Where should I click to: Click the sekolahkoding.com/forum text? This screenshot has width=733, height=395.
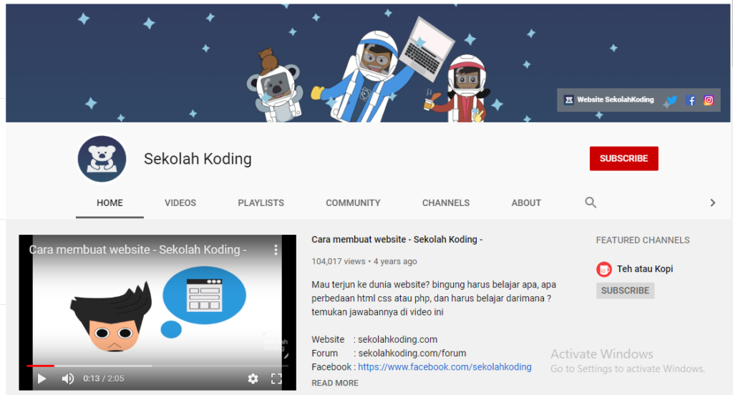(412, 353)
